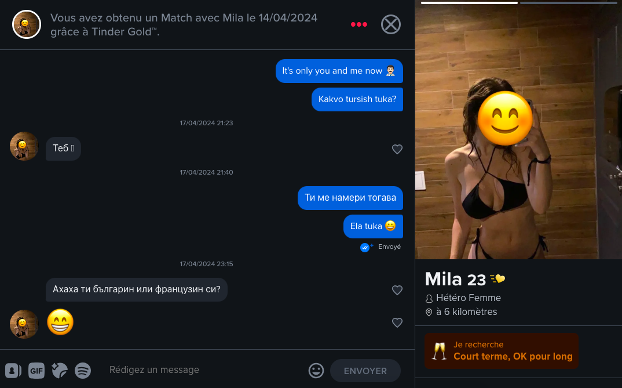
Task: Open the sticker icon next to GIF
Action: point(60,371)
